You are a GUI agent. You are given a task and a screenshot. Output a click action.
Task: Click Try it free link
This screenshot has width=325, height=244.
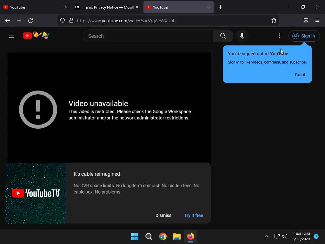[x=193, y=215]
